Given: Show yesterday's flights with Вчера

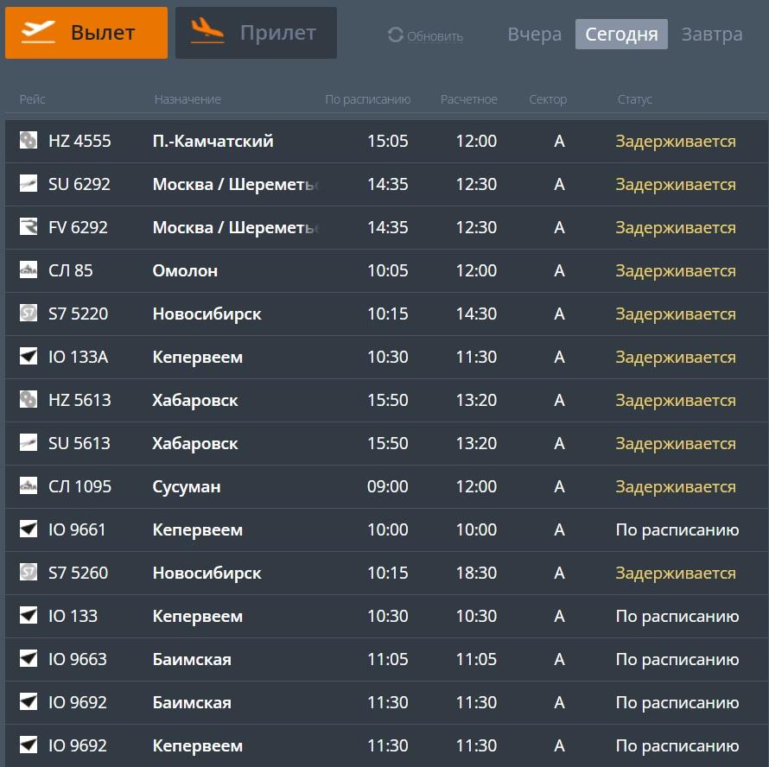Looking at the screenshot, I should point(535,35).
